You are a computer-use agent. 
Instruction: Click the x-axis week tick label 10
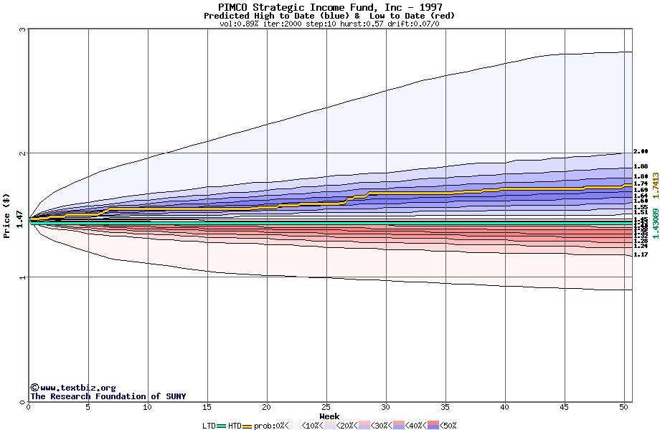pos(147,407)
